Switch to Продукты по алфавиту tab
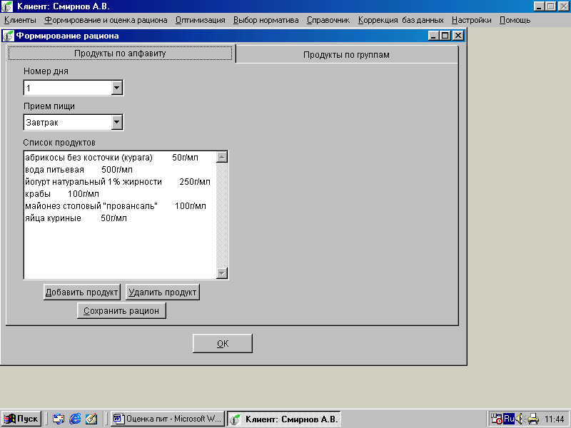Image resolution: width=571 pixels, height=428 pixels. point(120,53)
